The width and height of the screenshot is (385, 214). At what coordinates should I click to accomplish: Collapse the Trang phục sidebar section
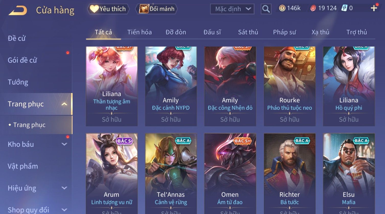[64, 104]
